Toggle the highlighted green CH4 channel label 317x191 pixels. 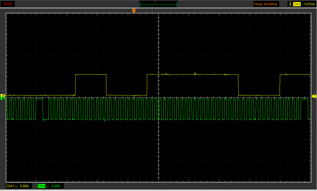(x=41, y=186)
